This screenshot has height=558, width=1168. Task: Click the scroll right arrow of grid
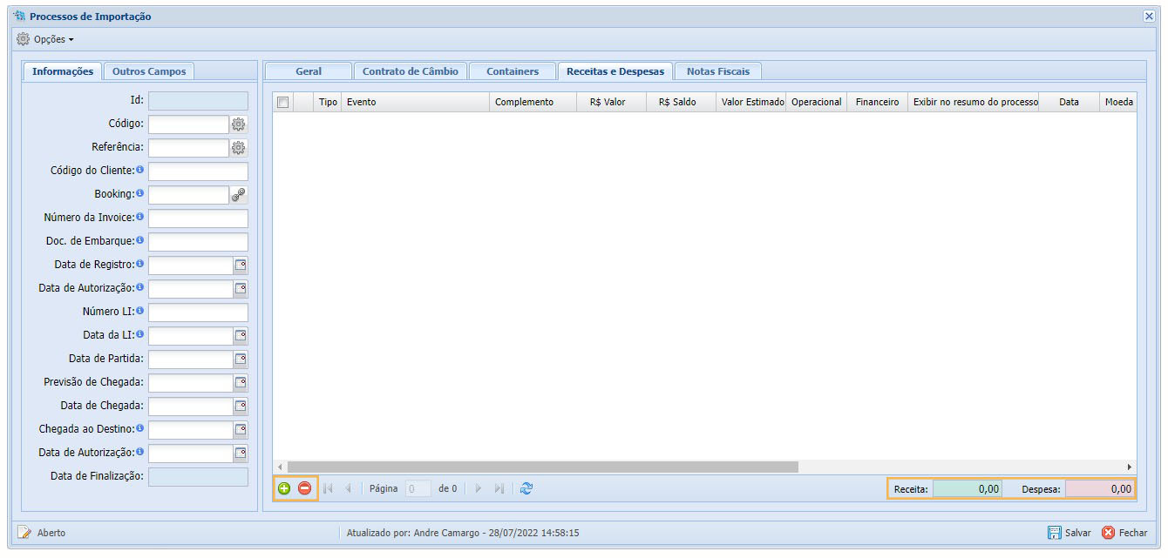(1130, 467)
